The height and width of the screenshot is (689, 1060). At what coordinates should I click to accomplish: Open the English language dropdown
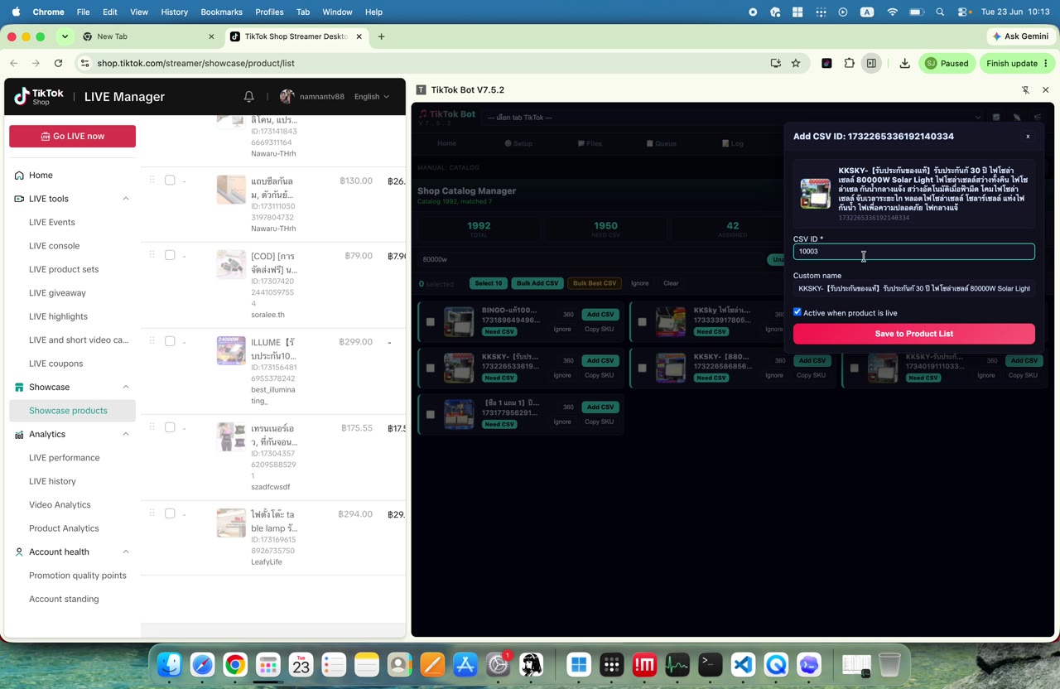[371, 96]
